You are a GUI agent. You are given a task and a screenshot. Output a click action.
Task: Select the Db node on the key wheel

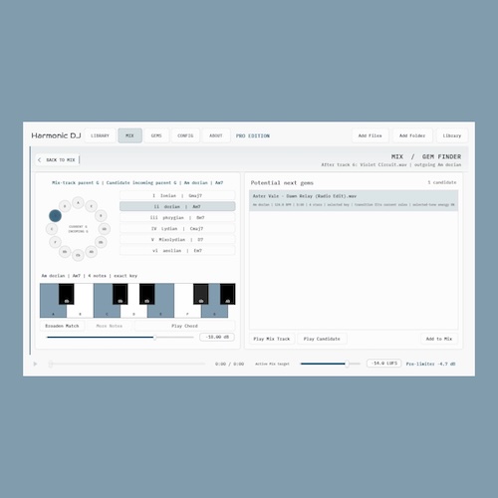101,242
